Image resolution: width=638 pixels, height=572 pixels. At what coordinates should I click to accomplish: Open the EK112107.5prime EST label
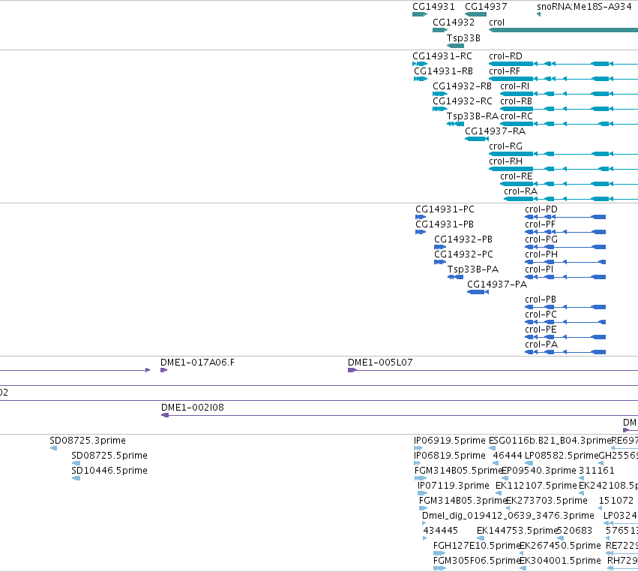tap(536, 486)
